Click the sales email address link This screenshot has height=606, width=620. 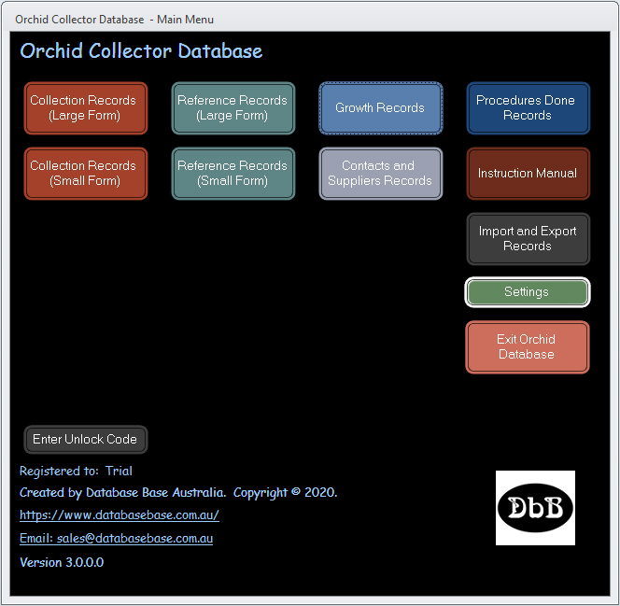116,539
